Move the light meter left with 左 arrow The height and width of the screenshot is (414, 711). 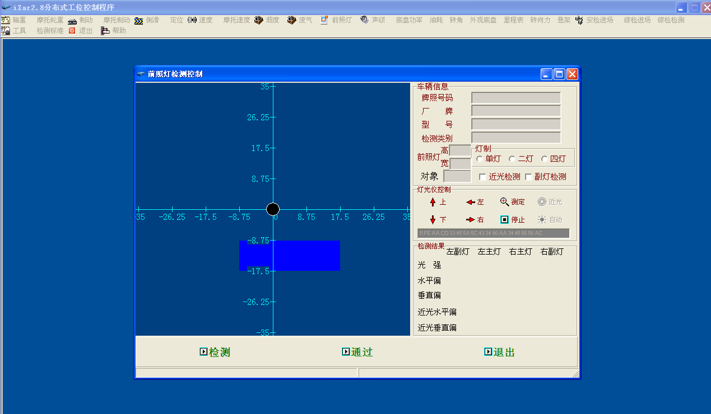point(471,202)
